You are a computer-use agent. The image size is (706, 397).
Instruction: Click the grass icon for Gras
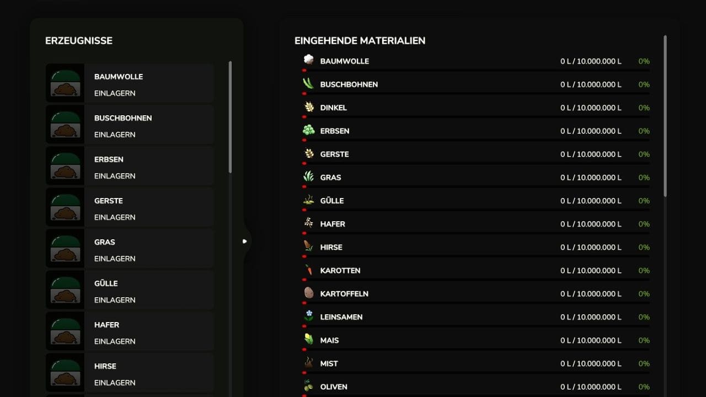308,176
